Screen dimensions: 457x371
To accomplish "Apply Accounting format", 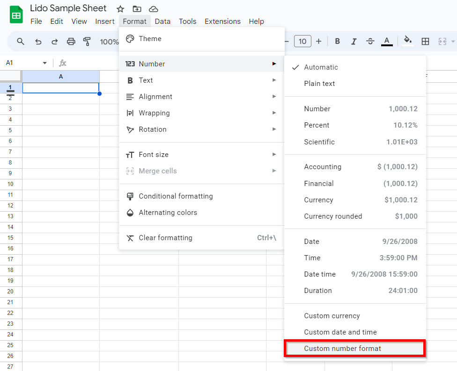I will 355,167.
